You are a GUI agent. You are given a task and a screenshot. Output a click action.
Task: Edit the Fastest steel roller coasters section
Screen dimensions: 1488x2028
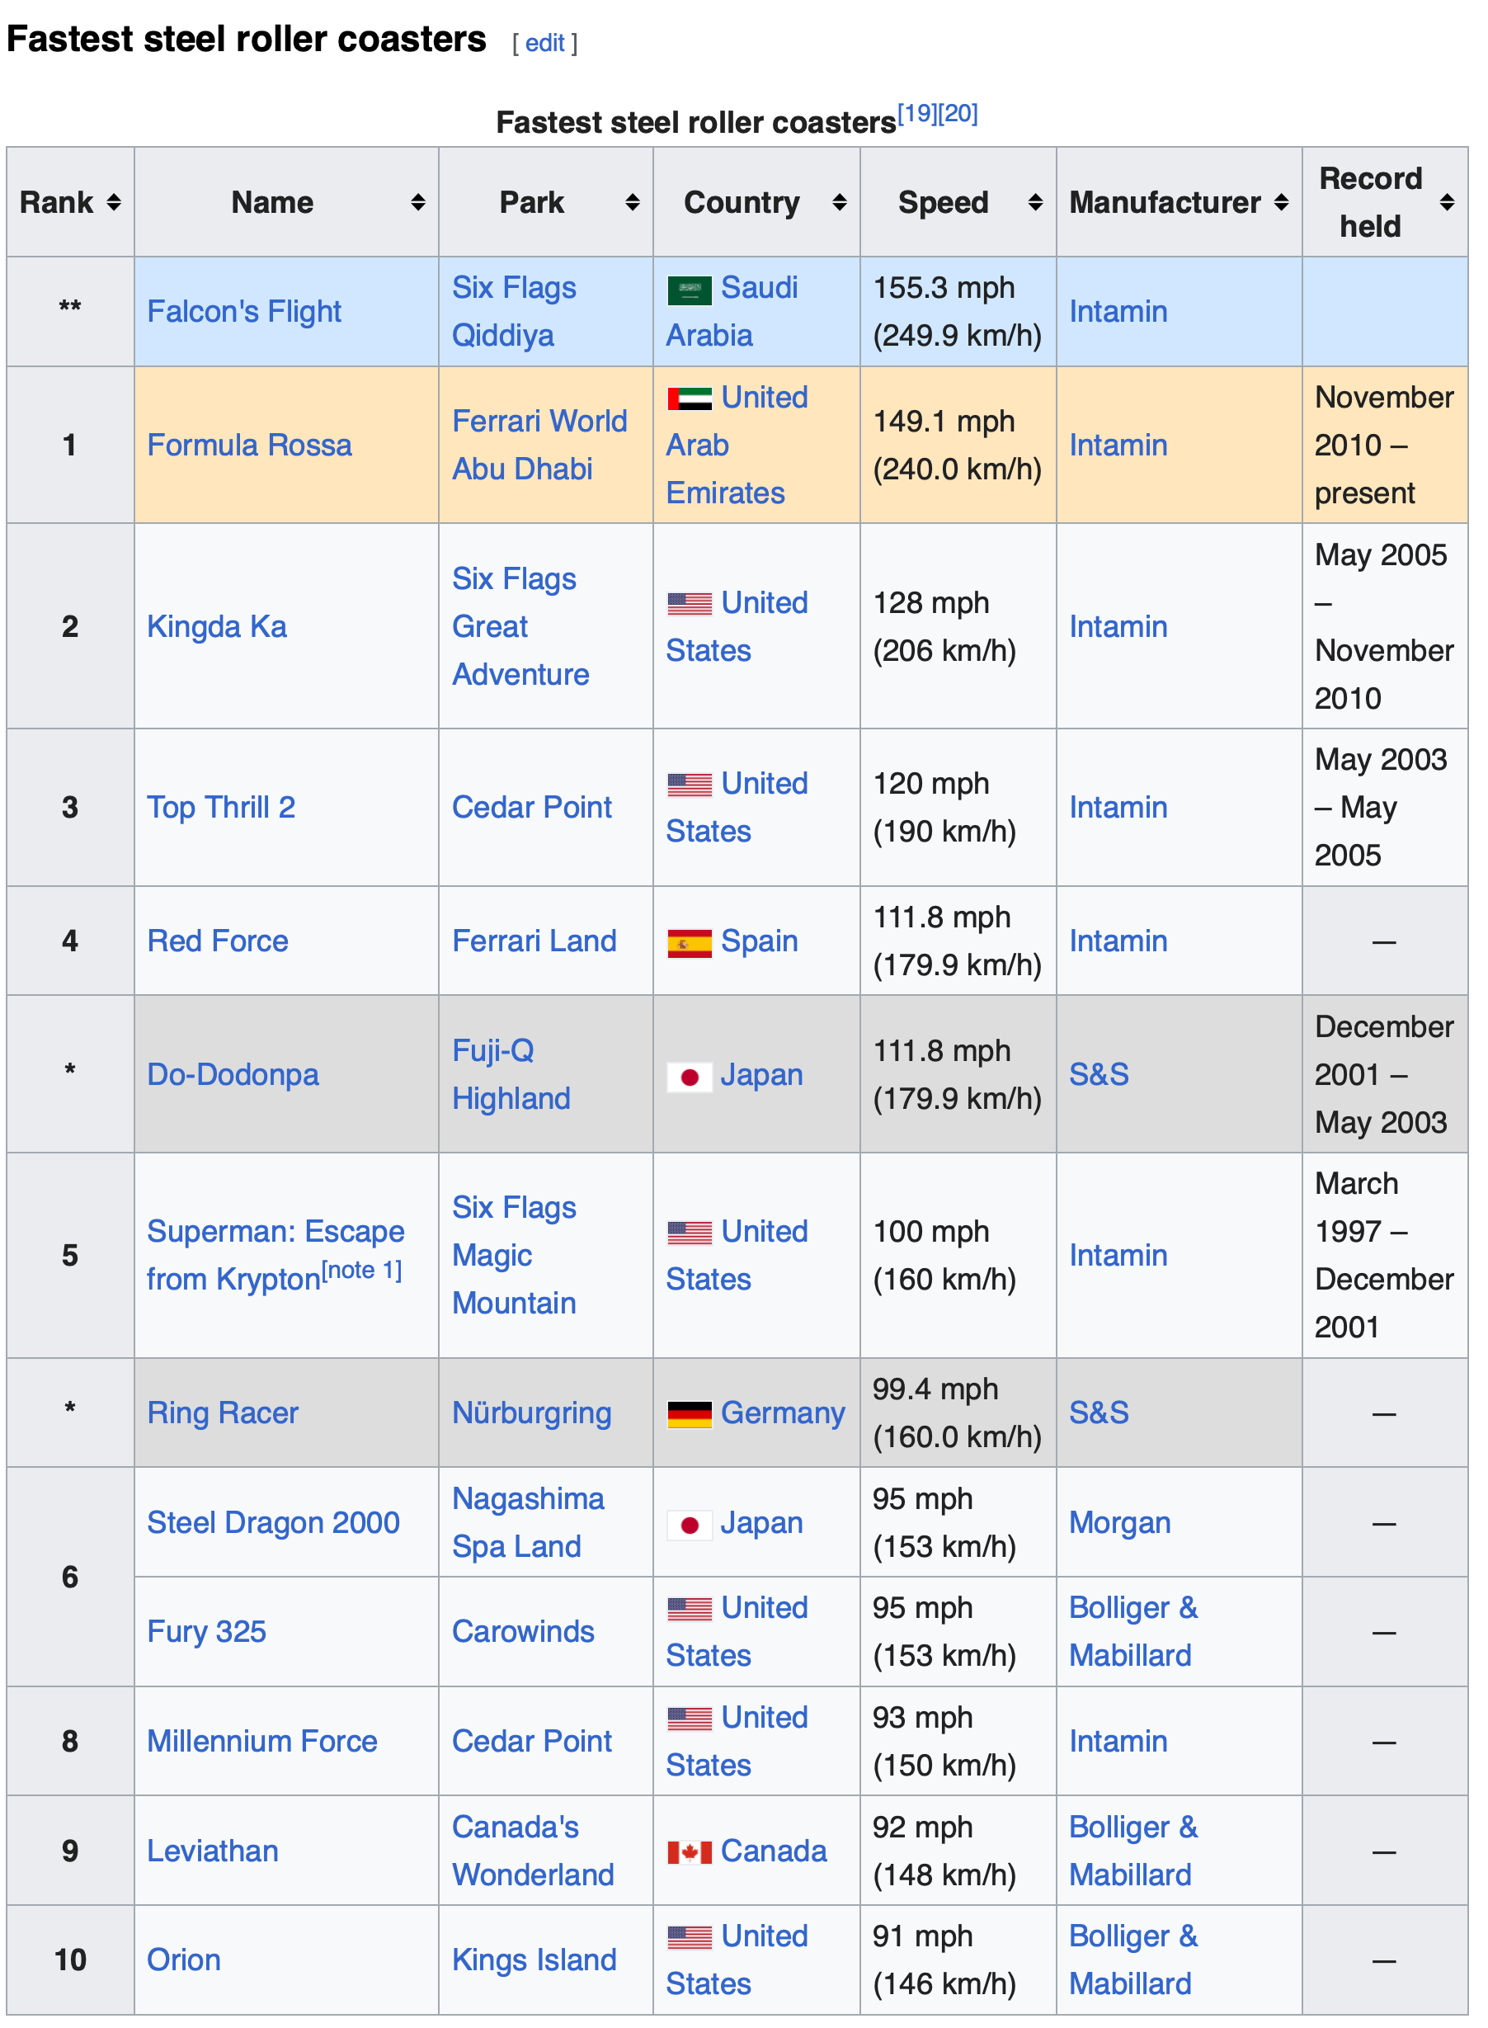tap(544, 42)
